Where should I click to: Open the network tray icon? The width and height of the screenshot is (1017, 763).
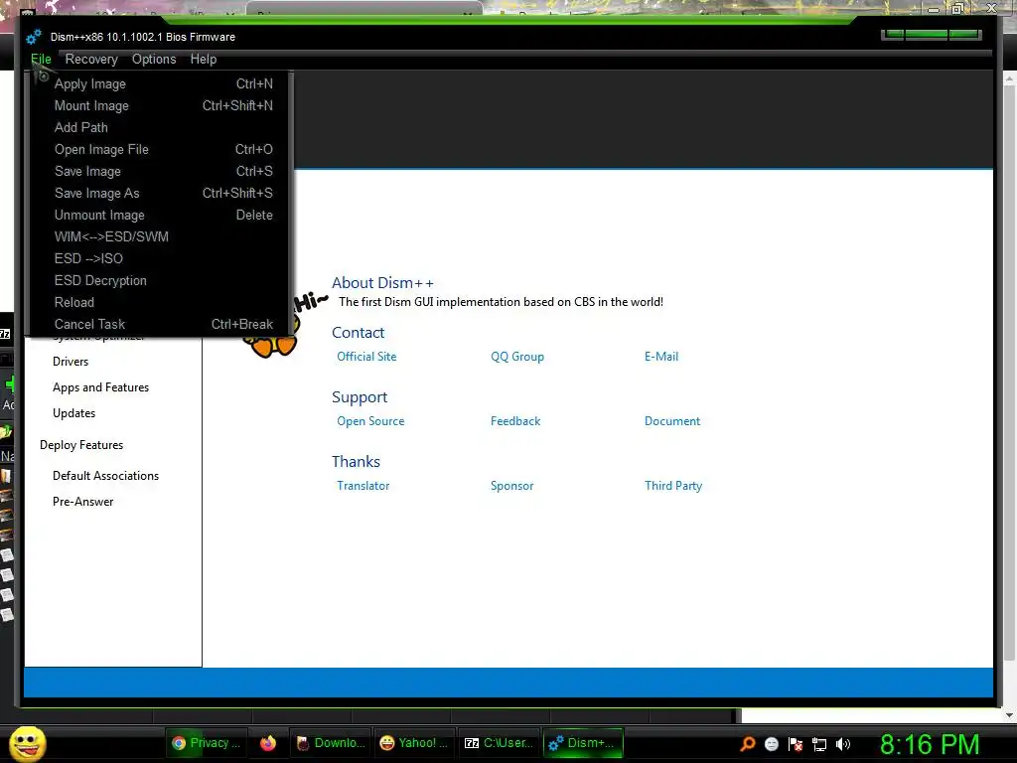[819, 744]
